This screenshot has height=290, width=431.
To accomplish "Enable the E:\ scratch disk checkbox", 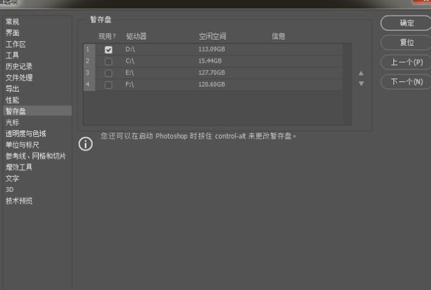I will 109,73.
